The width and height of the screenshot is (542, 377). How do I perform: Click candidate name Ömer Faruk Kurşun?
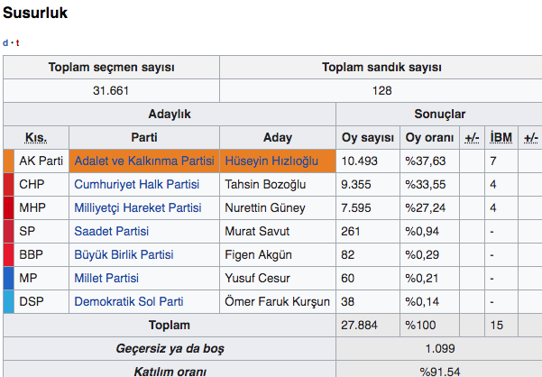point(277,301)
